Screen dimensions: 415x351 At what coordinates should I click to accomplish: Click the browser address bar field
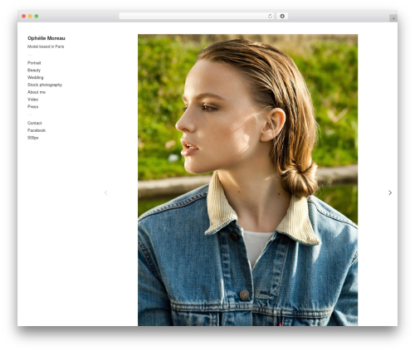coord(196,16)
